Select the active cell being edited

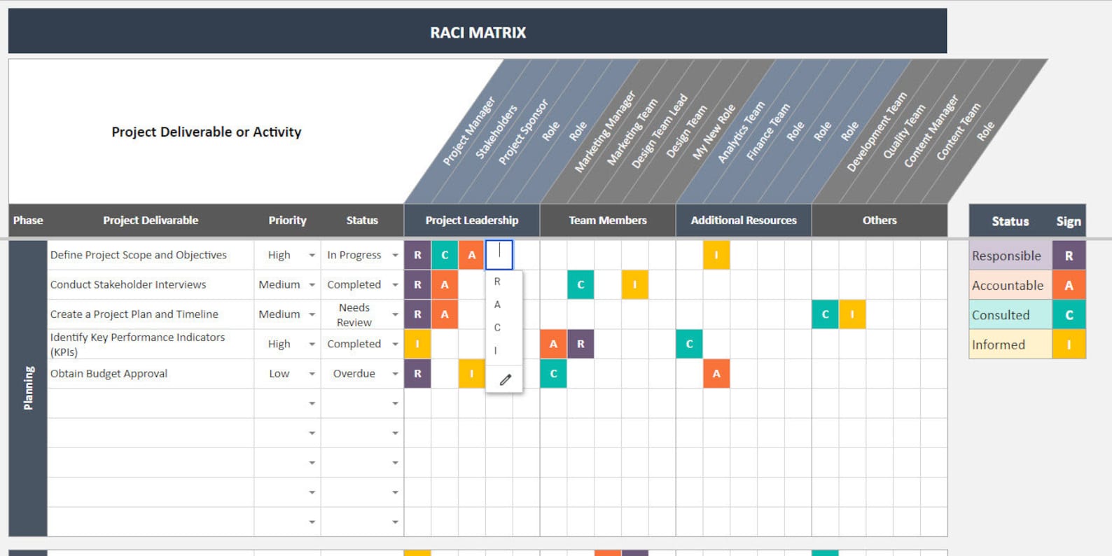[x=499, y=255]
